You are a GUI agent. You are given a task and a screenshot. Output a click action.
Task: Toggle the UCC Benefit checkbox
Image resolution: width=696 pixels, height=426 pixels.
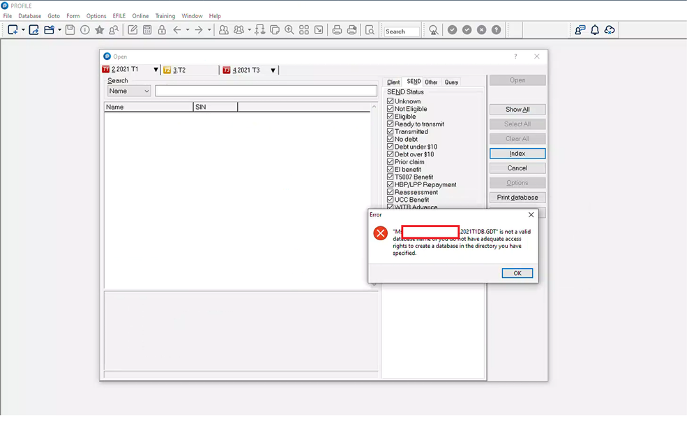[390, 199]
